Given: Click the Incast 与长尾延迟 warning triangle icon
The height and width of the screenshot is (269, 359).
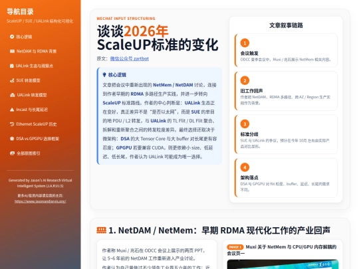Looking at the screenshot, I should (x=12, y=110).
